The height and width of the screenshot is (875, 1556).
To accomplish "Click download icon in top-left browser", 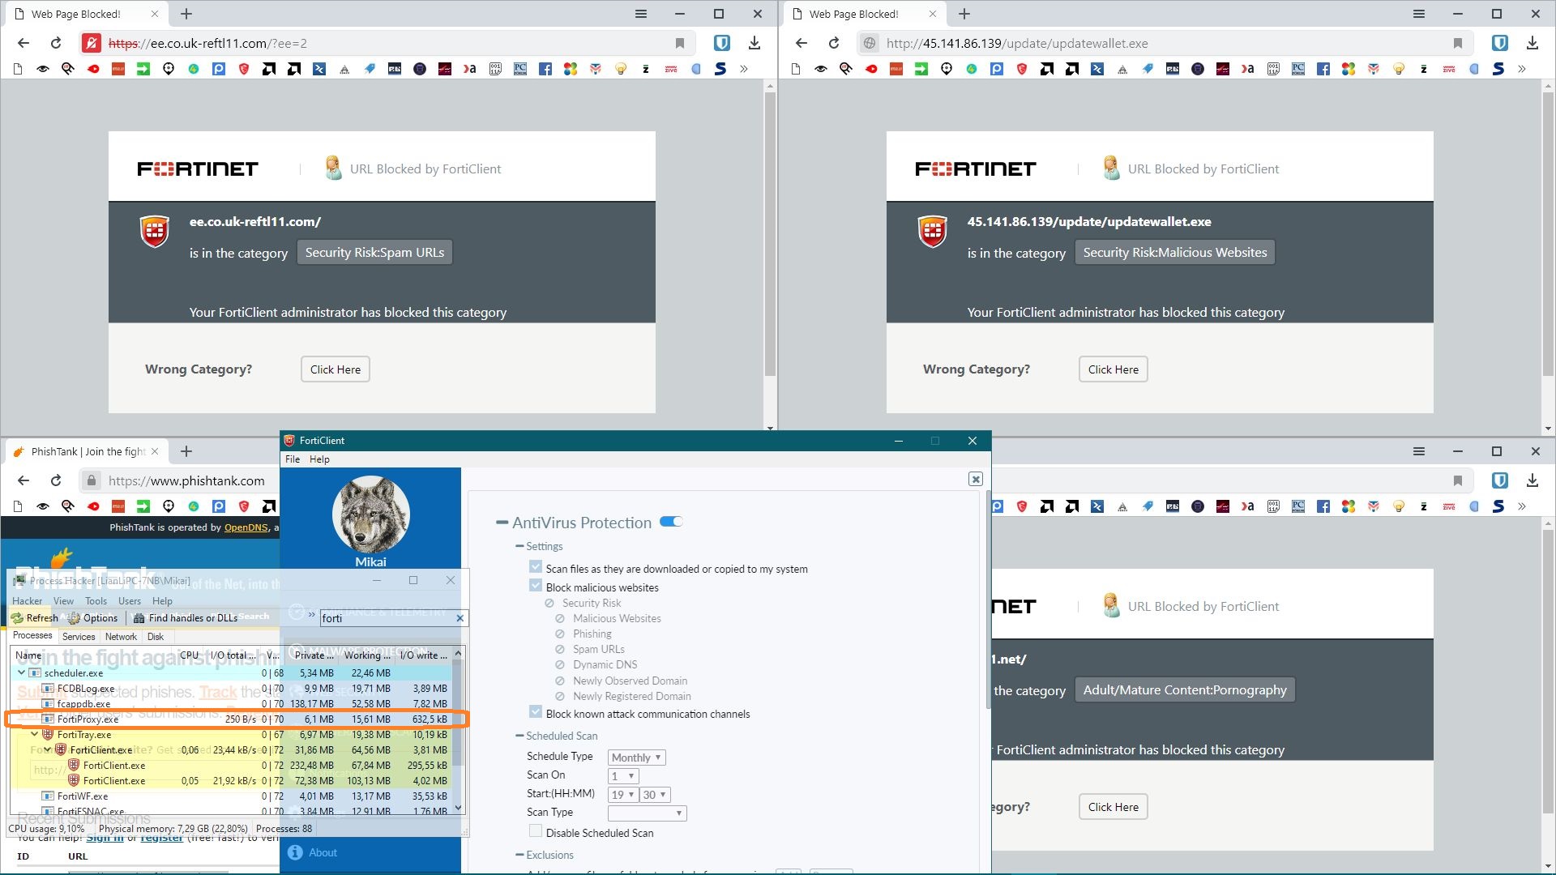I will click(x=754, y=44).
